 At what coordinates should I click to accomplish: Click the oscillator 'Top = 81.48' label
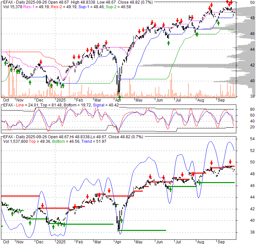point(51,105)
